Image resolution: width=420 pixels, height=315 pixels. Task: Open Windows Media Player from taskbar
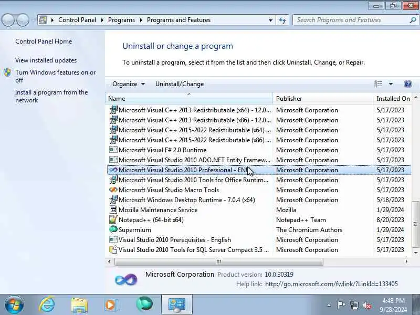click(111, 305)
